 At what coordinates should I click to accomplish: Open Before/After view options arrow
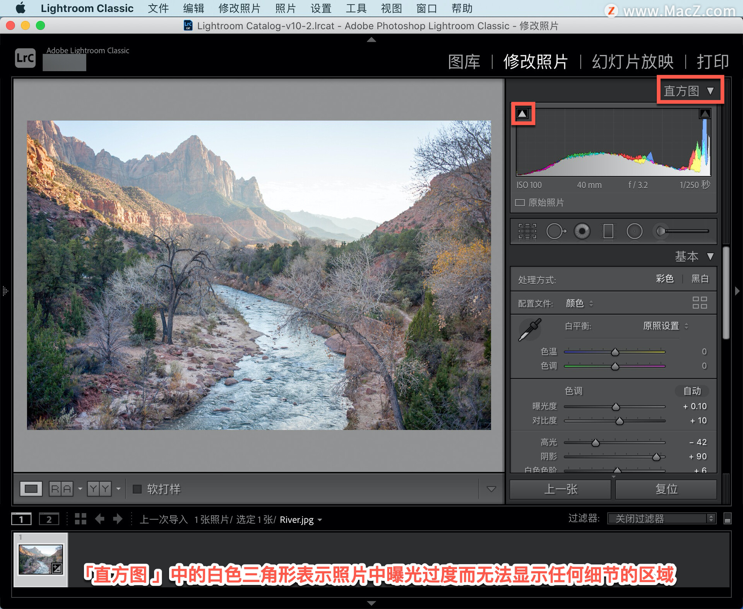coord(80,489)
